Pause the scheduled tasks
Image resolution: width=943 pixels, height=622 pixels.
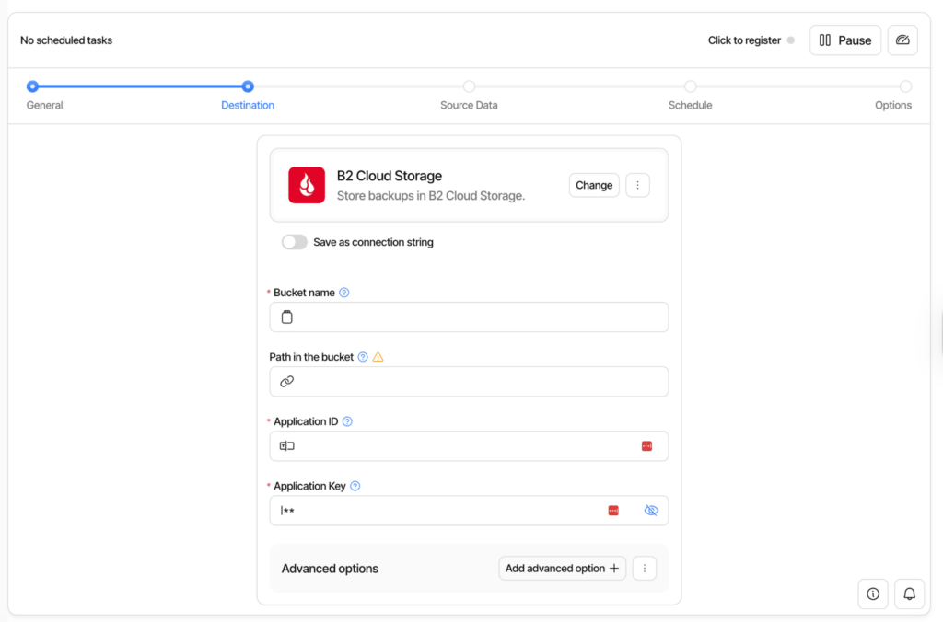pyautogui.click(x=845, y=40)
